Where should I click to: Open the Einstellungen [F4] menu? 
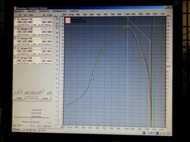click(59, 11)
